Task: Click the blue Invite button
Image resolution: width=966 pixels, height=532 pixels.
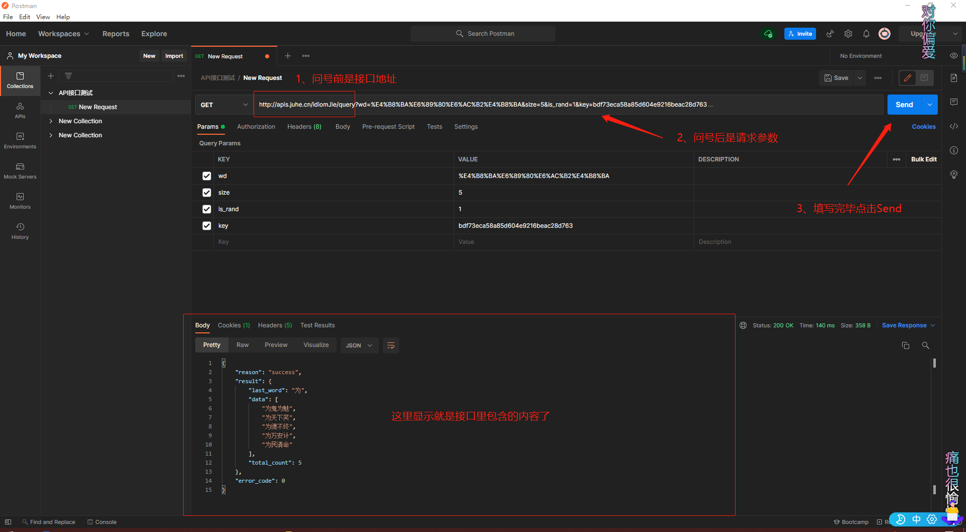Action: click(x=800, y=34)
